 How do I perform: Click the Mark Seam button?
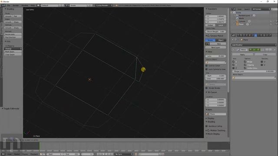pyautogui.click(x=13, y=52)
